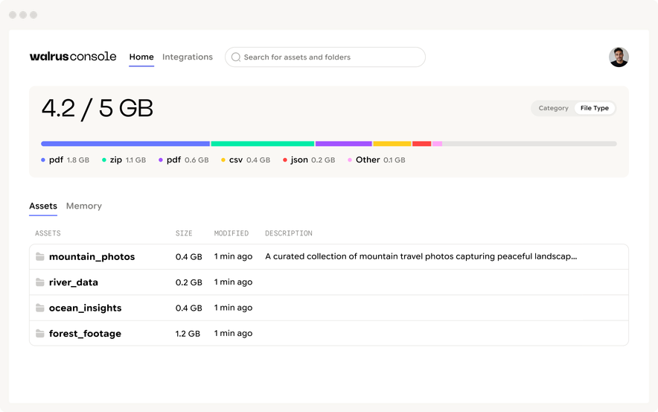
Task: Open the Home navigation tab
Action: coord(141,57)
